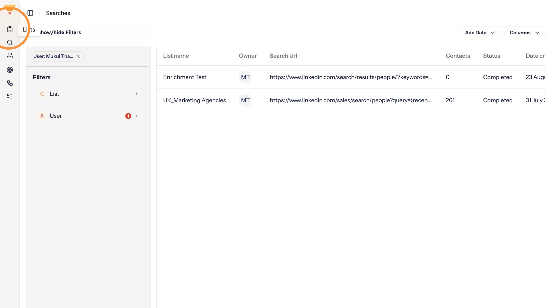Image resolution: width=552 pixels, height=308 pixels.
Task: Click the Owner column header
Action: pos(248,56)
